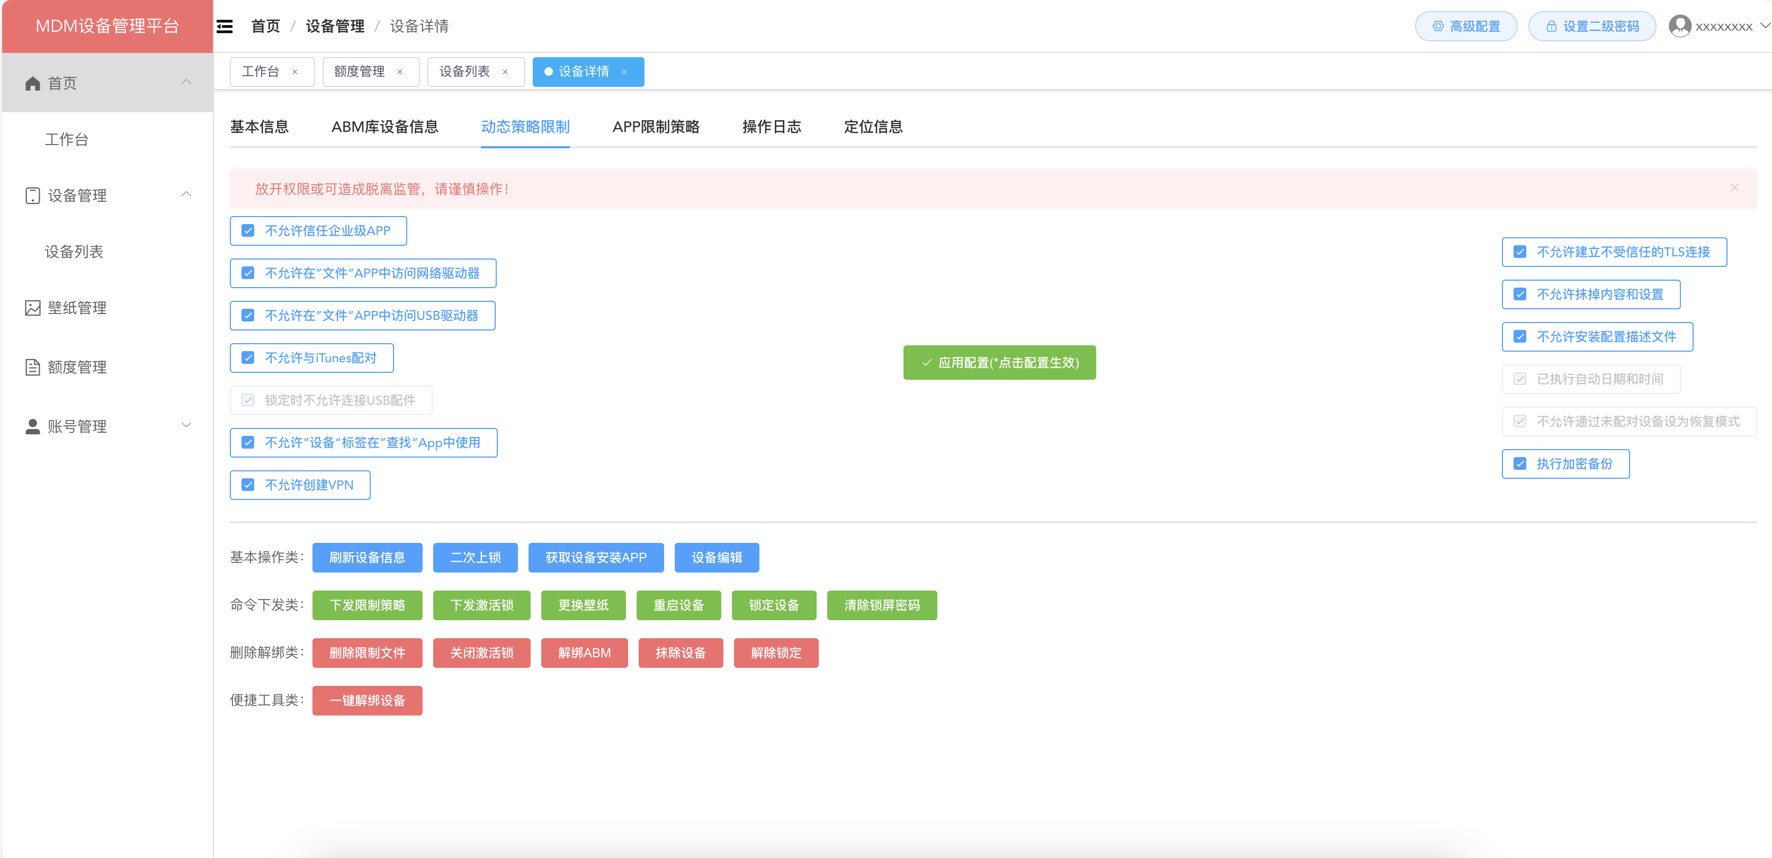1772x858 pixels.
Task: Open the 操作日志 tab
Action: click(x=771, y=127)
